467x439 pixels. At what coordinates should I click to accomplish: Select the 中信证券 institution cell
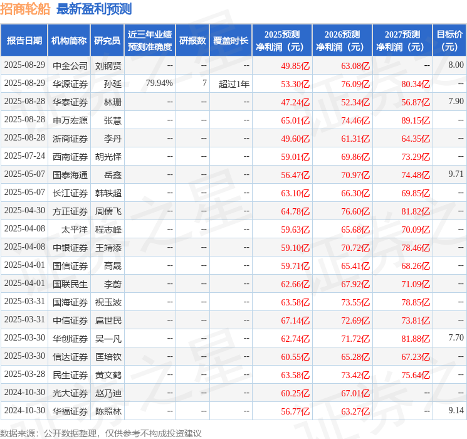coord(70,320)
